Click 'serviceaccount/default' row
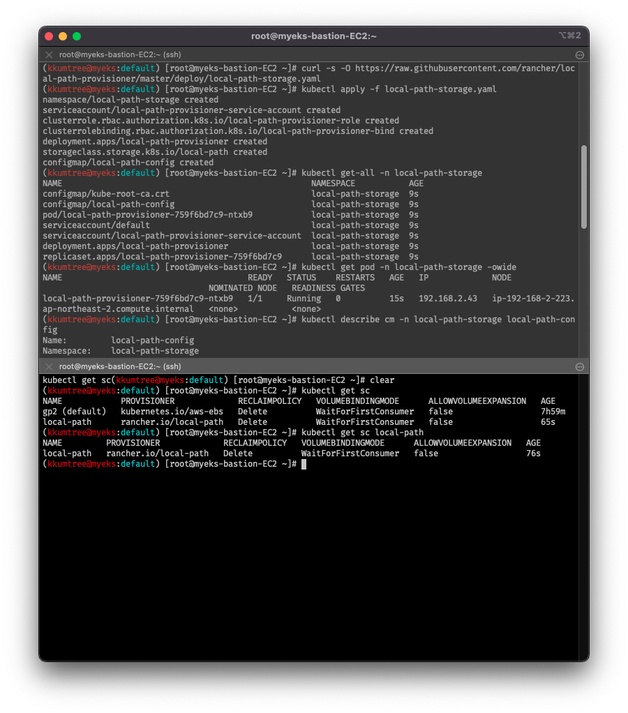The width and height of the screenshot is (628, 713). click(x=230, y=225)
